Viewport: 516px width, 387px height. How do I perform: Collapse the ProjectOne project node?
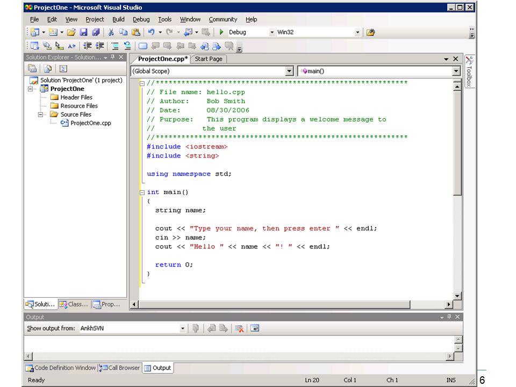pyautogui.click(x=30, y=89)
